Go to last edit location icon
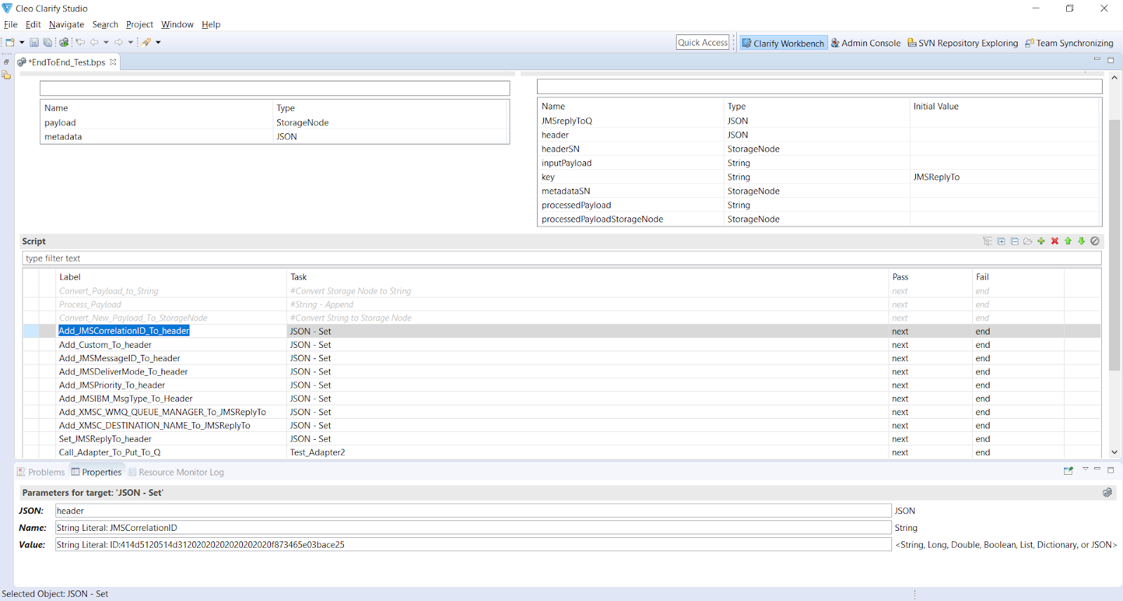This screenshot has width=1123, height=601. point(80,42)
